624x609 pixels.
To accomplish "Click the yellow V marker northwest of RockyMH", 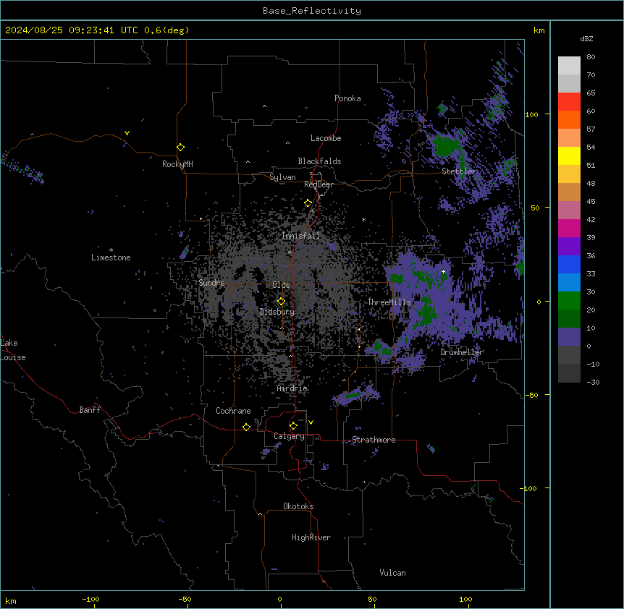I will tap(127, 133).
